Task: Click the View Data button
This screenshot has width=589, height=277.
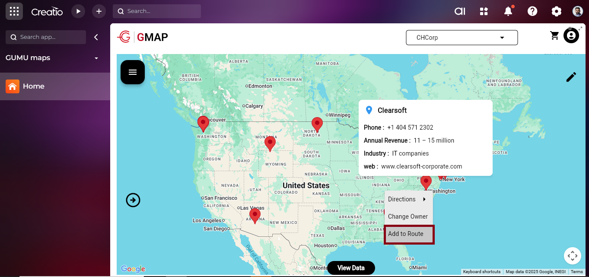Action: pos(351,268)
